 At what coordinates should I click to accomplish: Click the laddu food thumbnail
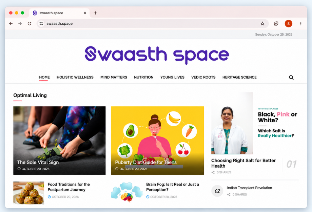click(28, 193)
